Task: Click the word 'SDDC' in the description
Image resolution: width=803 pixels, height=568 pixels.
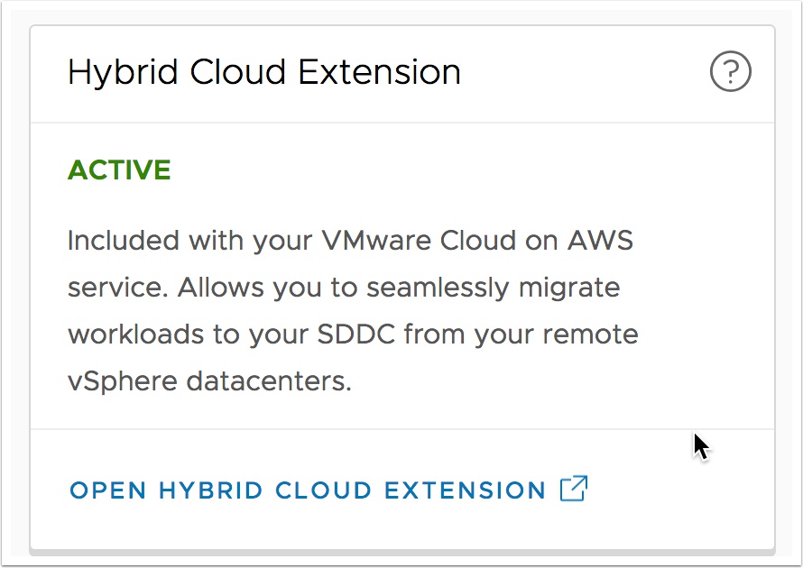Action: [x=356, y=334]
